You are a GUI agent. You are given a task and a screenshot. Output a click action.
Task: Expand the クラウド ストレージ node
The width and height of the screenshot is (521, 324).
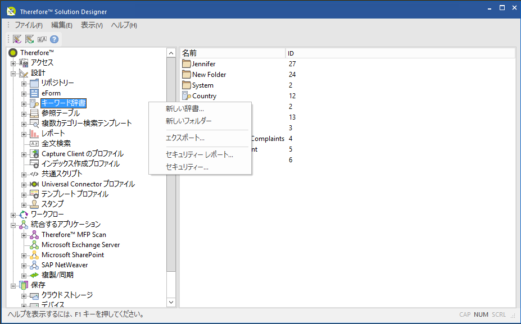[24, 296]
